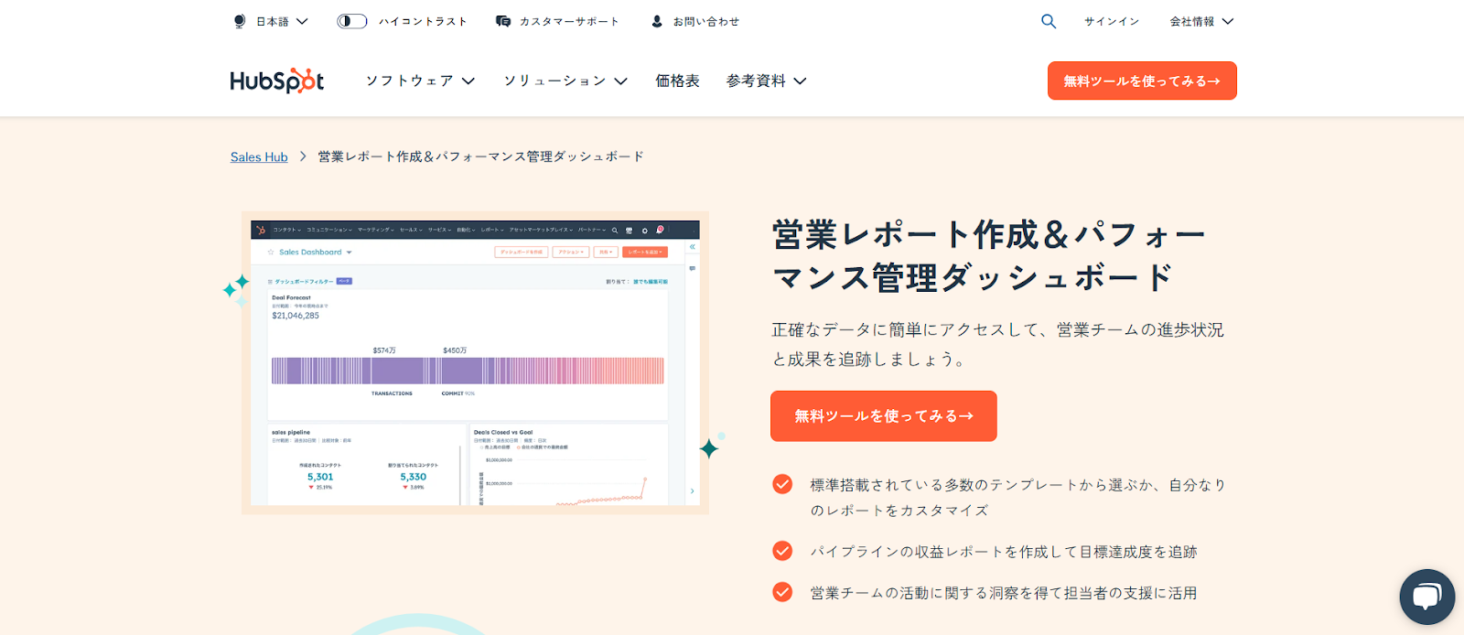
Task: Click the HubSpot logo
Action: pyautogui.click(x=277, y=81)
